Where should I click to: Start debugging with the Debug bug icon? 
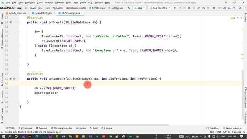[189, 8]
